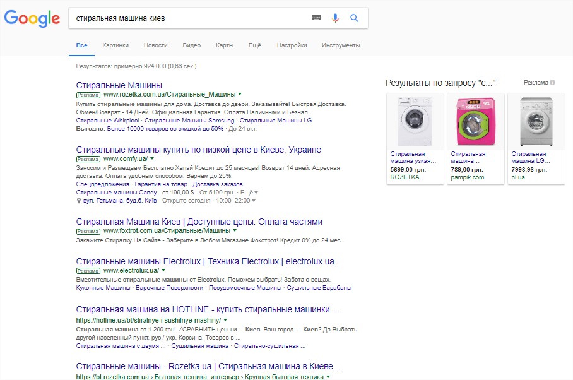Click Доставка заказов sitelink
The width and height of the screenshot is (573, 380).
coord(218,184)
